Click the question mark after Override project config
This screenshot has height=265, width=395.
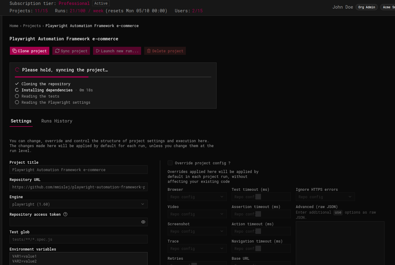(229, 163)
